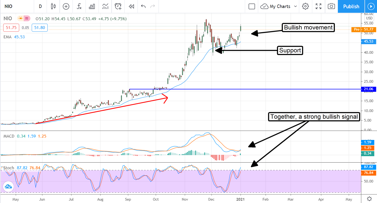Screen dimensions: 377x203
Task: Save the chart via My Charts button
Action: (275, 6)
